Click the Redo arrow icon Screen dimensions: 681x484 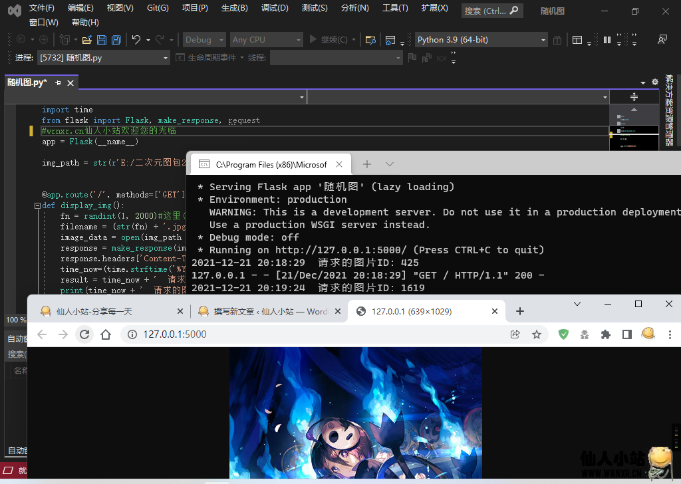160,39
